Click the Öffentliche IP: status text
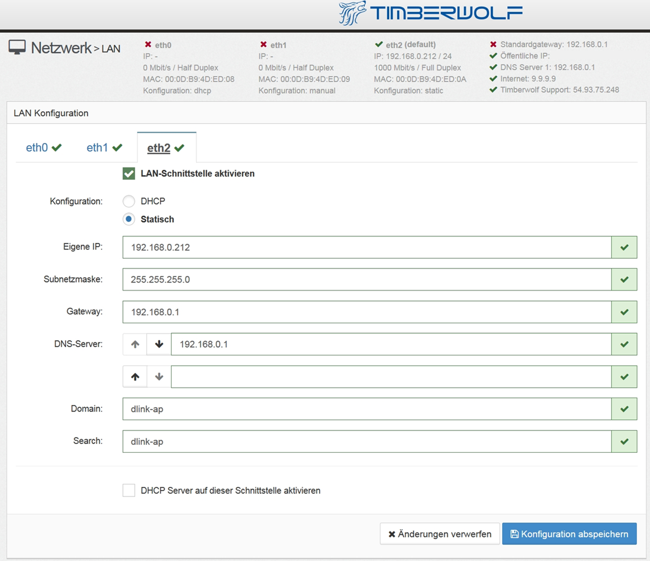Viewport: 650px width, 561px height. click(x=525, y=56)
